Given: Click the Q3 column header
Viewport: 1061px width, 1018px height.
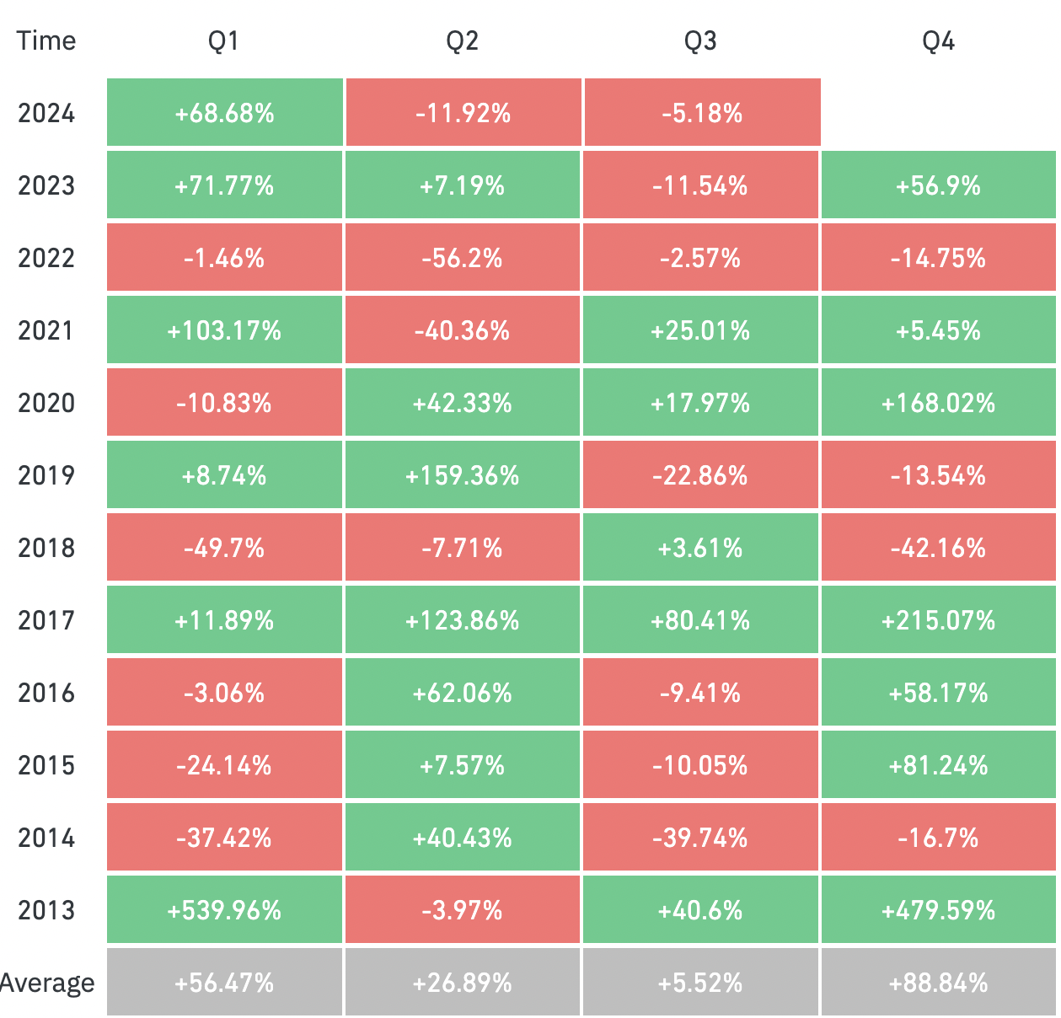Looking at the screenshot, I should tap(700, 41).
